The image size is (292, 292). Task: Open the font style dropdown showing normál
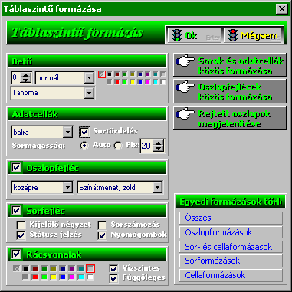tap(89, 77)
